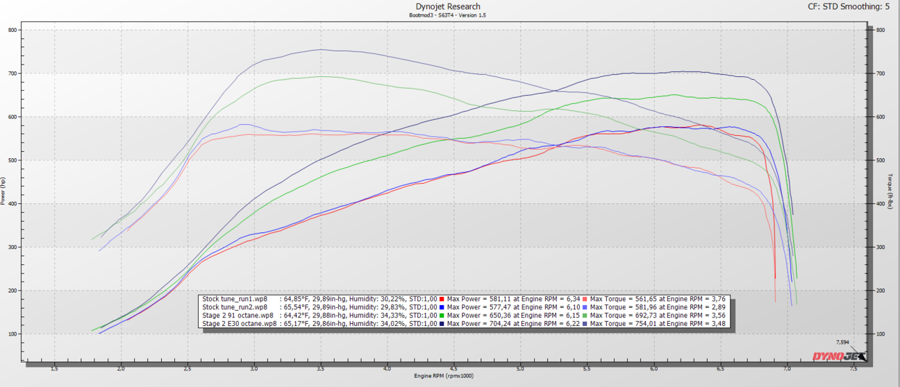Image resolution: width=900 pixels, height=387 pixels.
Task: Click the Dynojet Research chart title
Action: coord(447,7)
